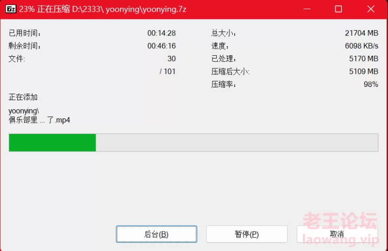Click the compression ratio value 98%
Screen dimensions: 388x251
371,84
